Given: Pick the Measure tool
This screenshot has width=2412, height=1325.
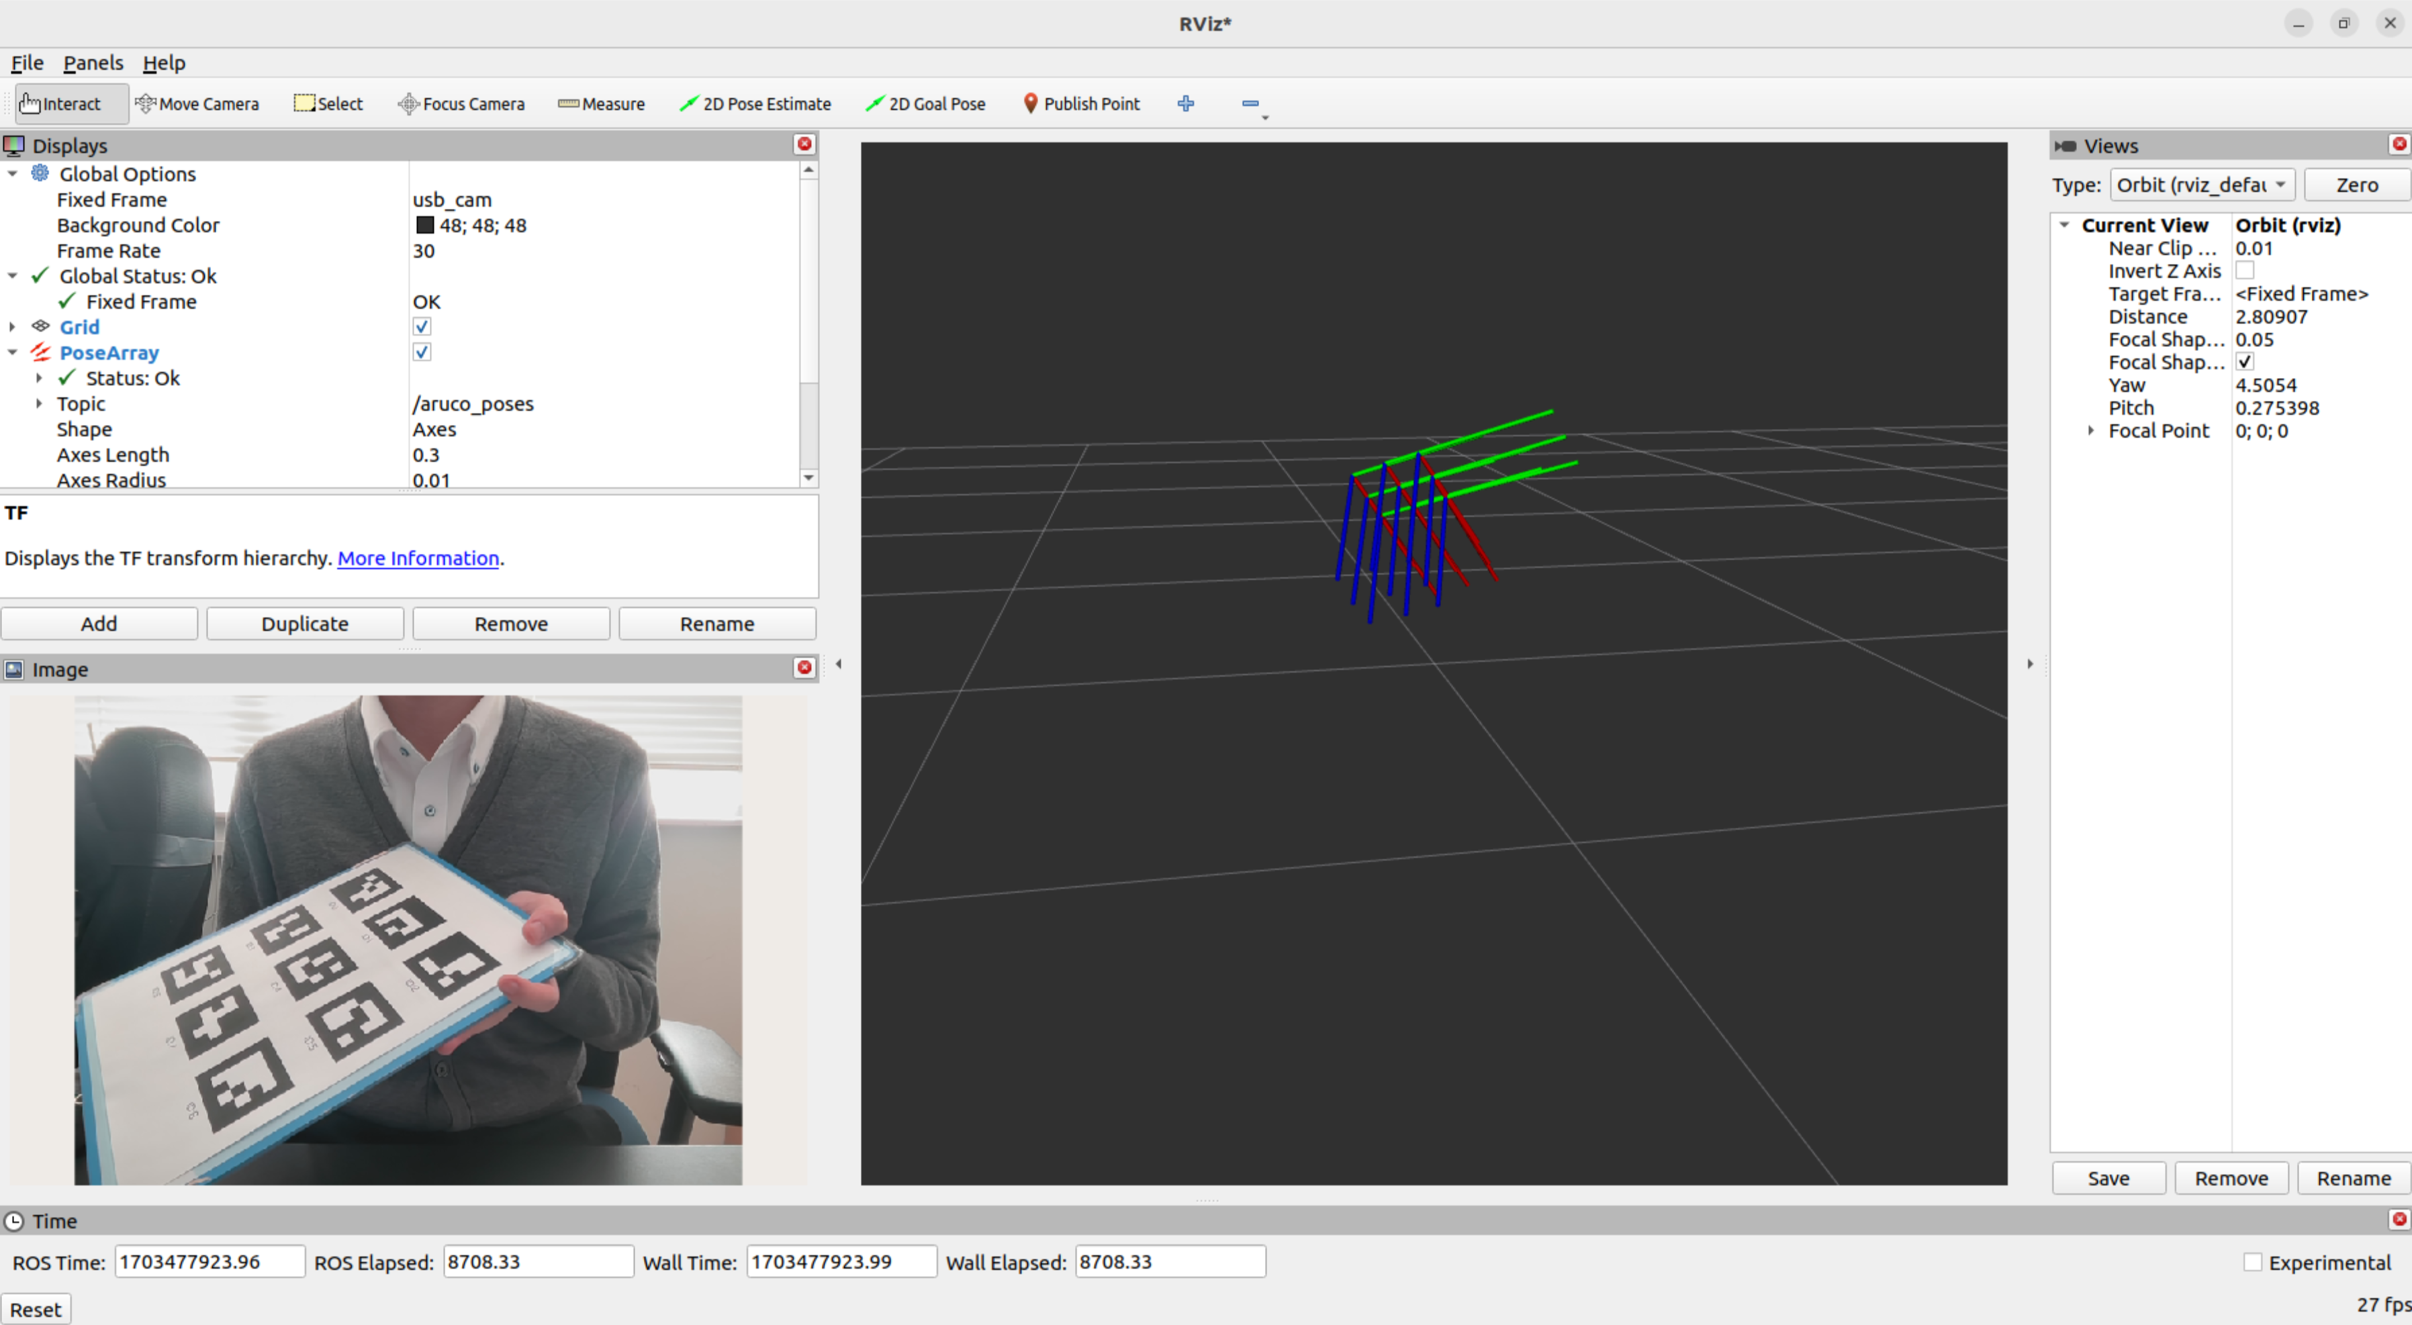Looking at the screenshot, I should 601,104.
